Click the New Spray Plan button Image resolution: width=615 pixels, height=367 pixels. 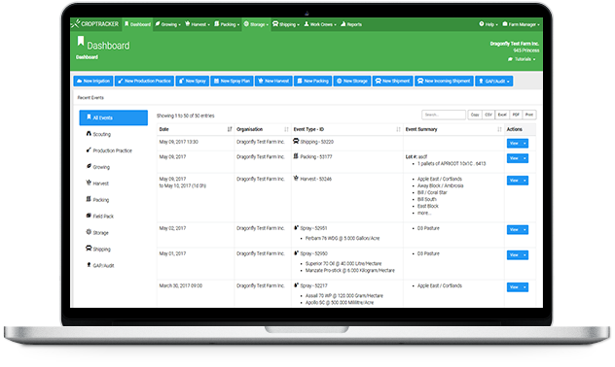[x=232, y=81]
